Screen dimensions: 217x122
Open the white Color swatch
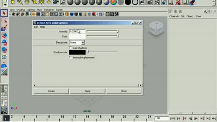coord(77,36)
